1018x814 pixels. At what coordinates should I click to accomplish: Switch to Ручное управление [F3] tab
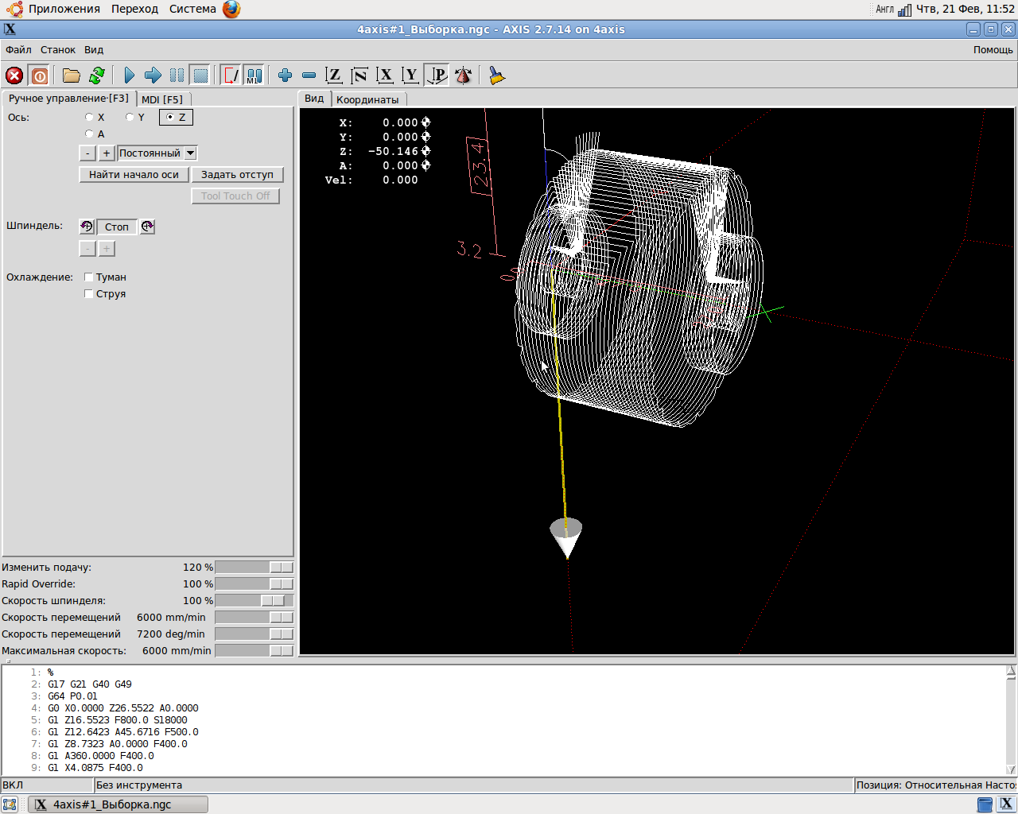68,98
